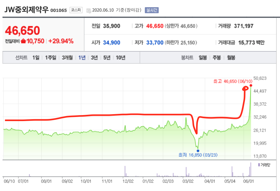Switch chart to 3년 period
The image size is (280, 191).
94,57
